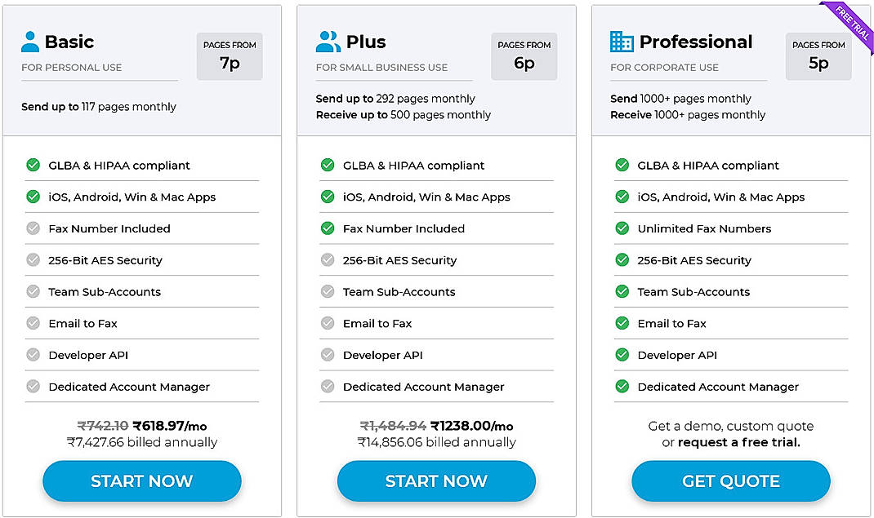Click the Basic plan person icon
The height and width of the screenshot is (518, 874).
[x=29, y=39]
